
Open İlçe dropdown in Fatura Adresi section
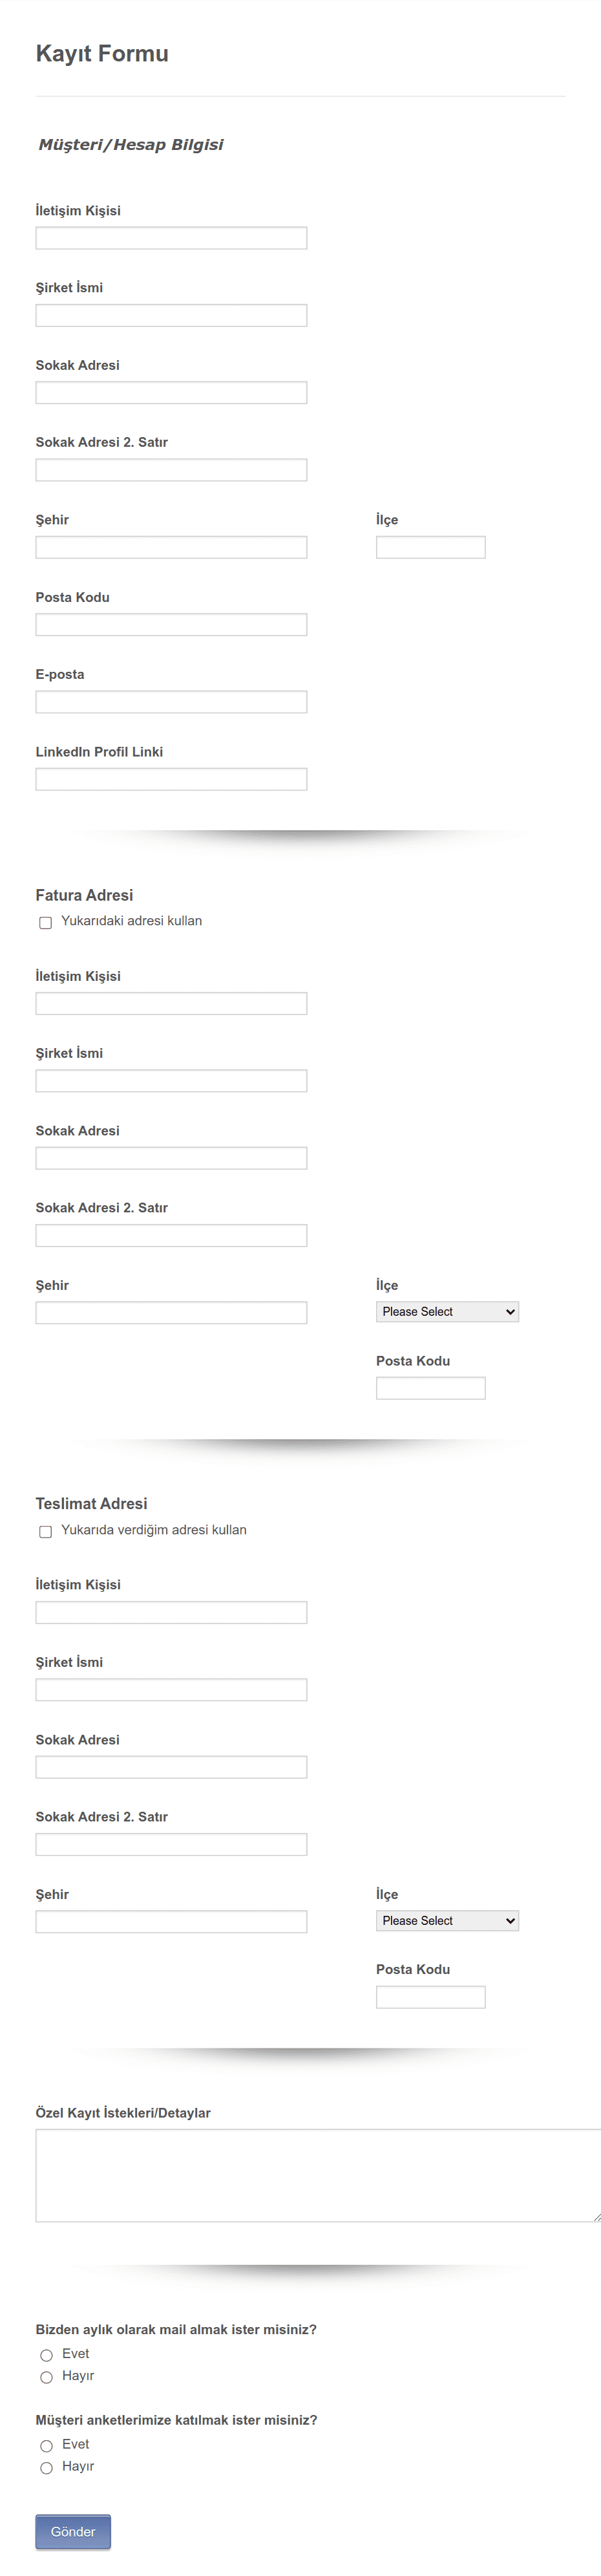(x=447, y=1312)
